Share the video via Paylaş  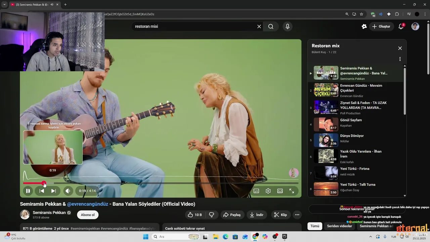pyautogui.click(x=232, y=215)
